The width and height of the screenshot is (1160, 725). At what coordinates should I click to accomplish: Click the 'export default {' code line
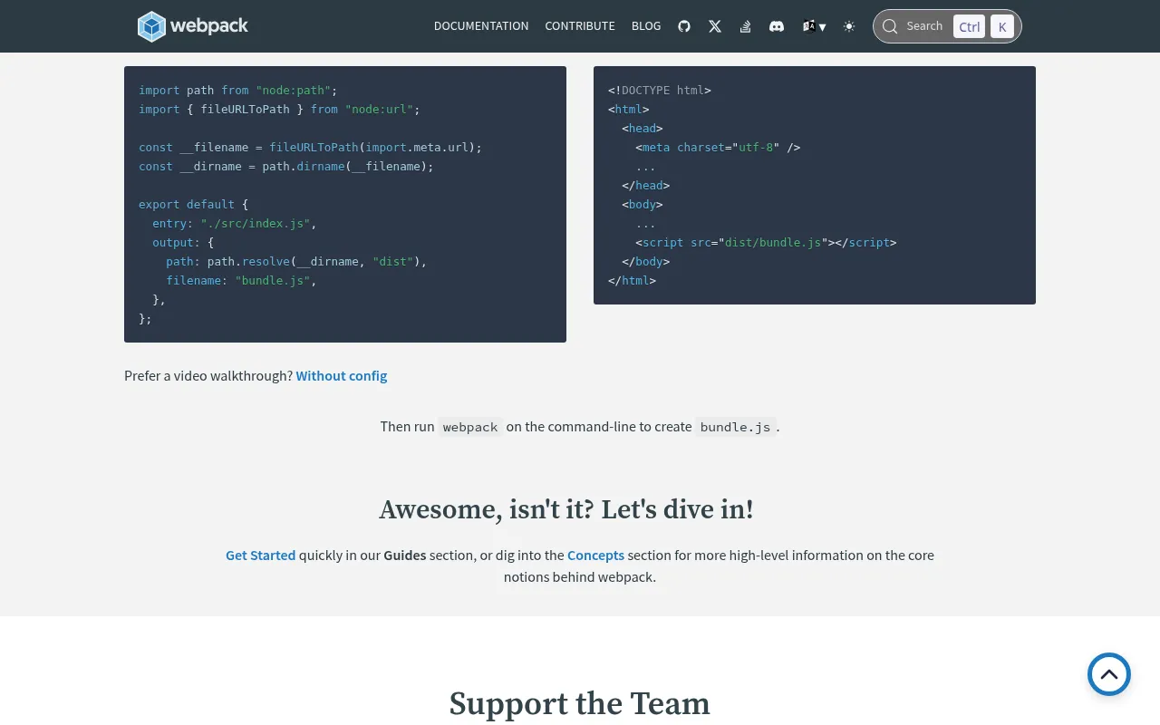point(193,204)
